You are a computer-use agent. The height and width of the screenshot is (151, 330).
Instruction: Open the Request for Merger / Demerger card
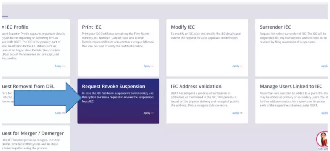point(36,138)
